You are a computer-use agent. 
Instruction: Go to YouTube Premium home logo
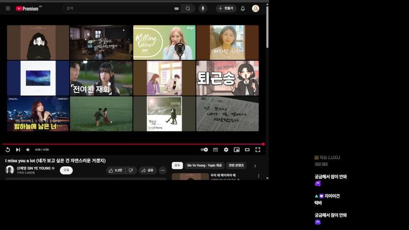28,9
